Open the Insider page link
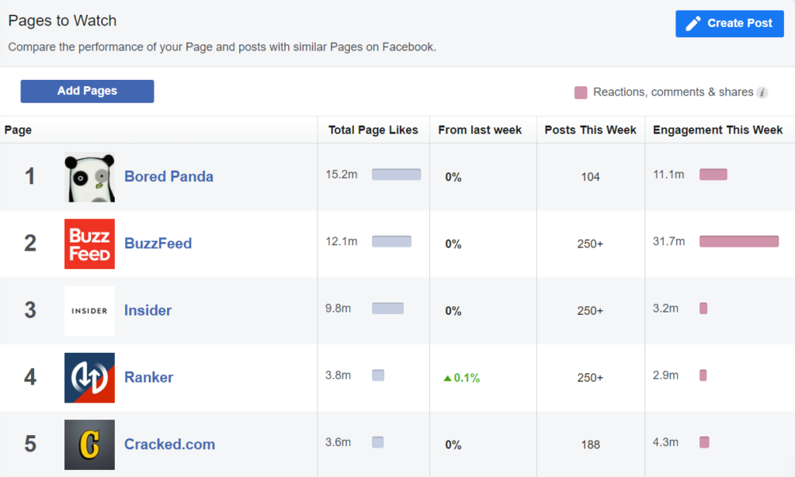 coord(148,310)
